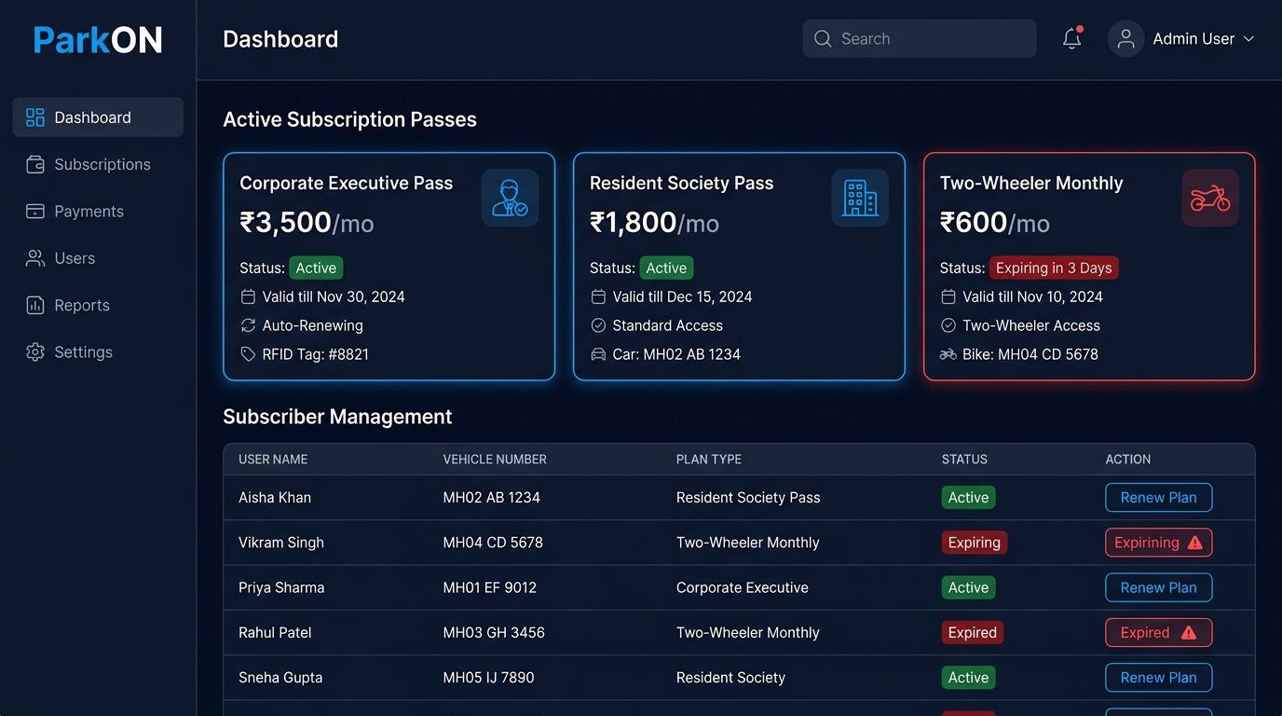This screenshot has height=716, width=1282.
Task: Click the VEHICLE NUMBER column header
Action: click(495, 460)
